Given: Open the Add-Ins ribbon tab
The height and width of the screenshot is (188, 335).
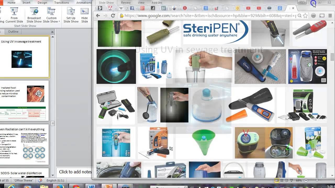Looking at the screenshot, I should (x=157, y=3).
